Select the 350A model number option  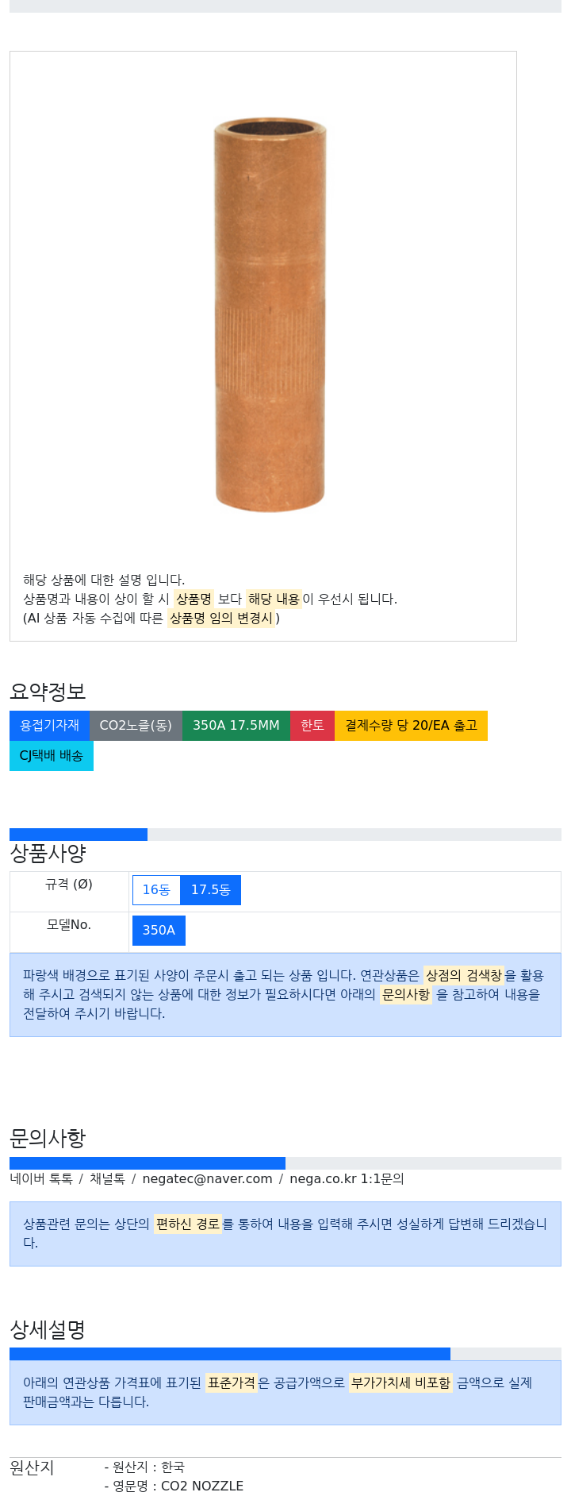tap(159, 931)
